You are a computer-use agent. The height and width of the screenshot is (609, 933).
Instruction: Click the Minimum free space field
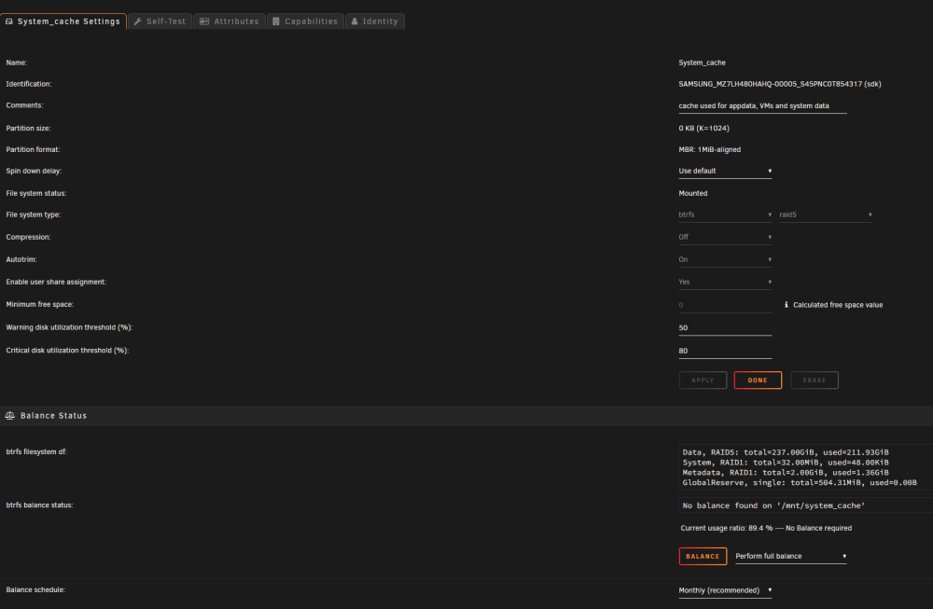[x=725, y=305]
